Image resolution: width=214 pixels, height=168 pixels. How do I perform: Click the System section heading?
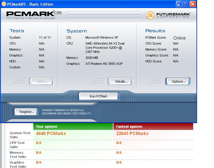click(77, 31)
